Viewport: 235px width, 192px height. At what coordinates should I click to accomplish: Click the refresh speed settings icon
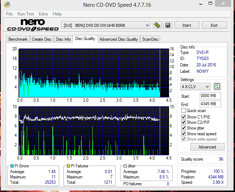point(217,87)
